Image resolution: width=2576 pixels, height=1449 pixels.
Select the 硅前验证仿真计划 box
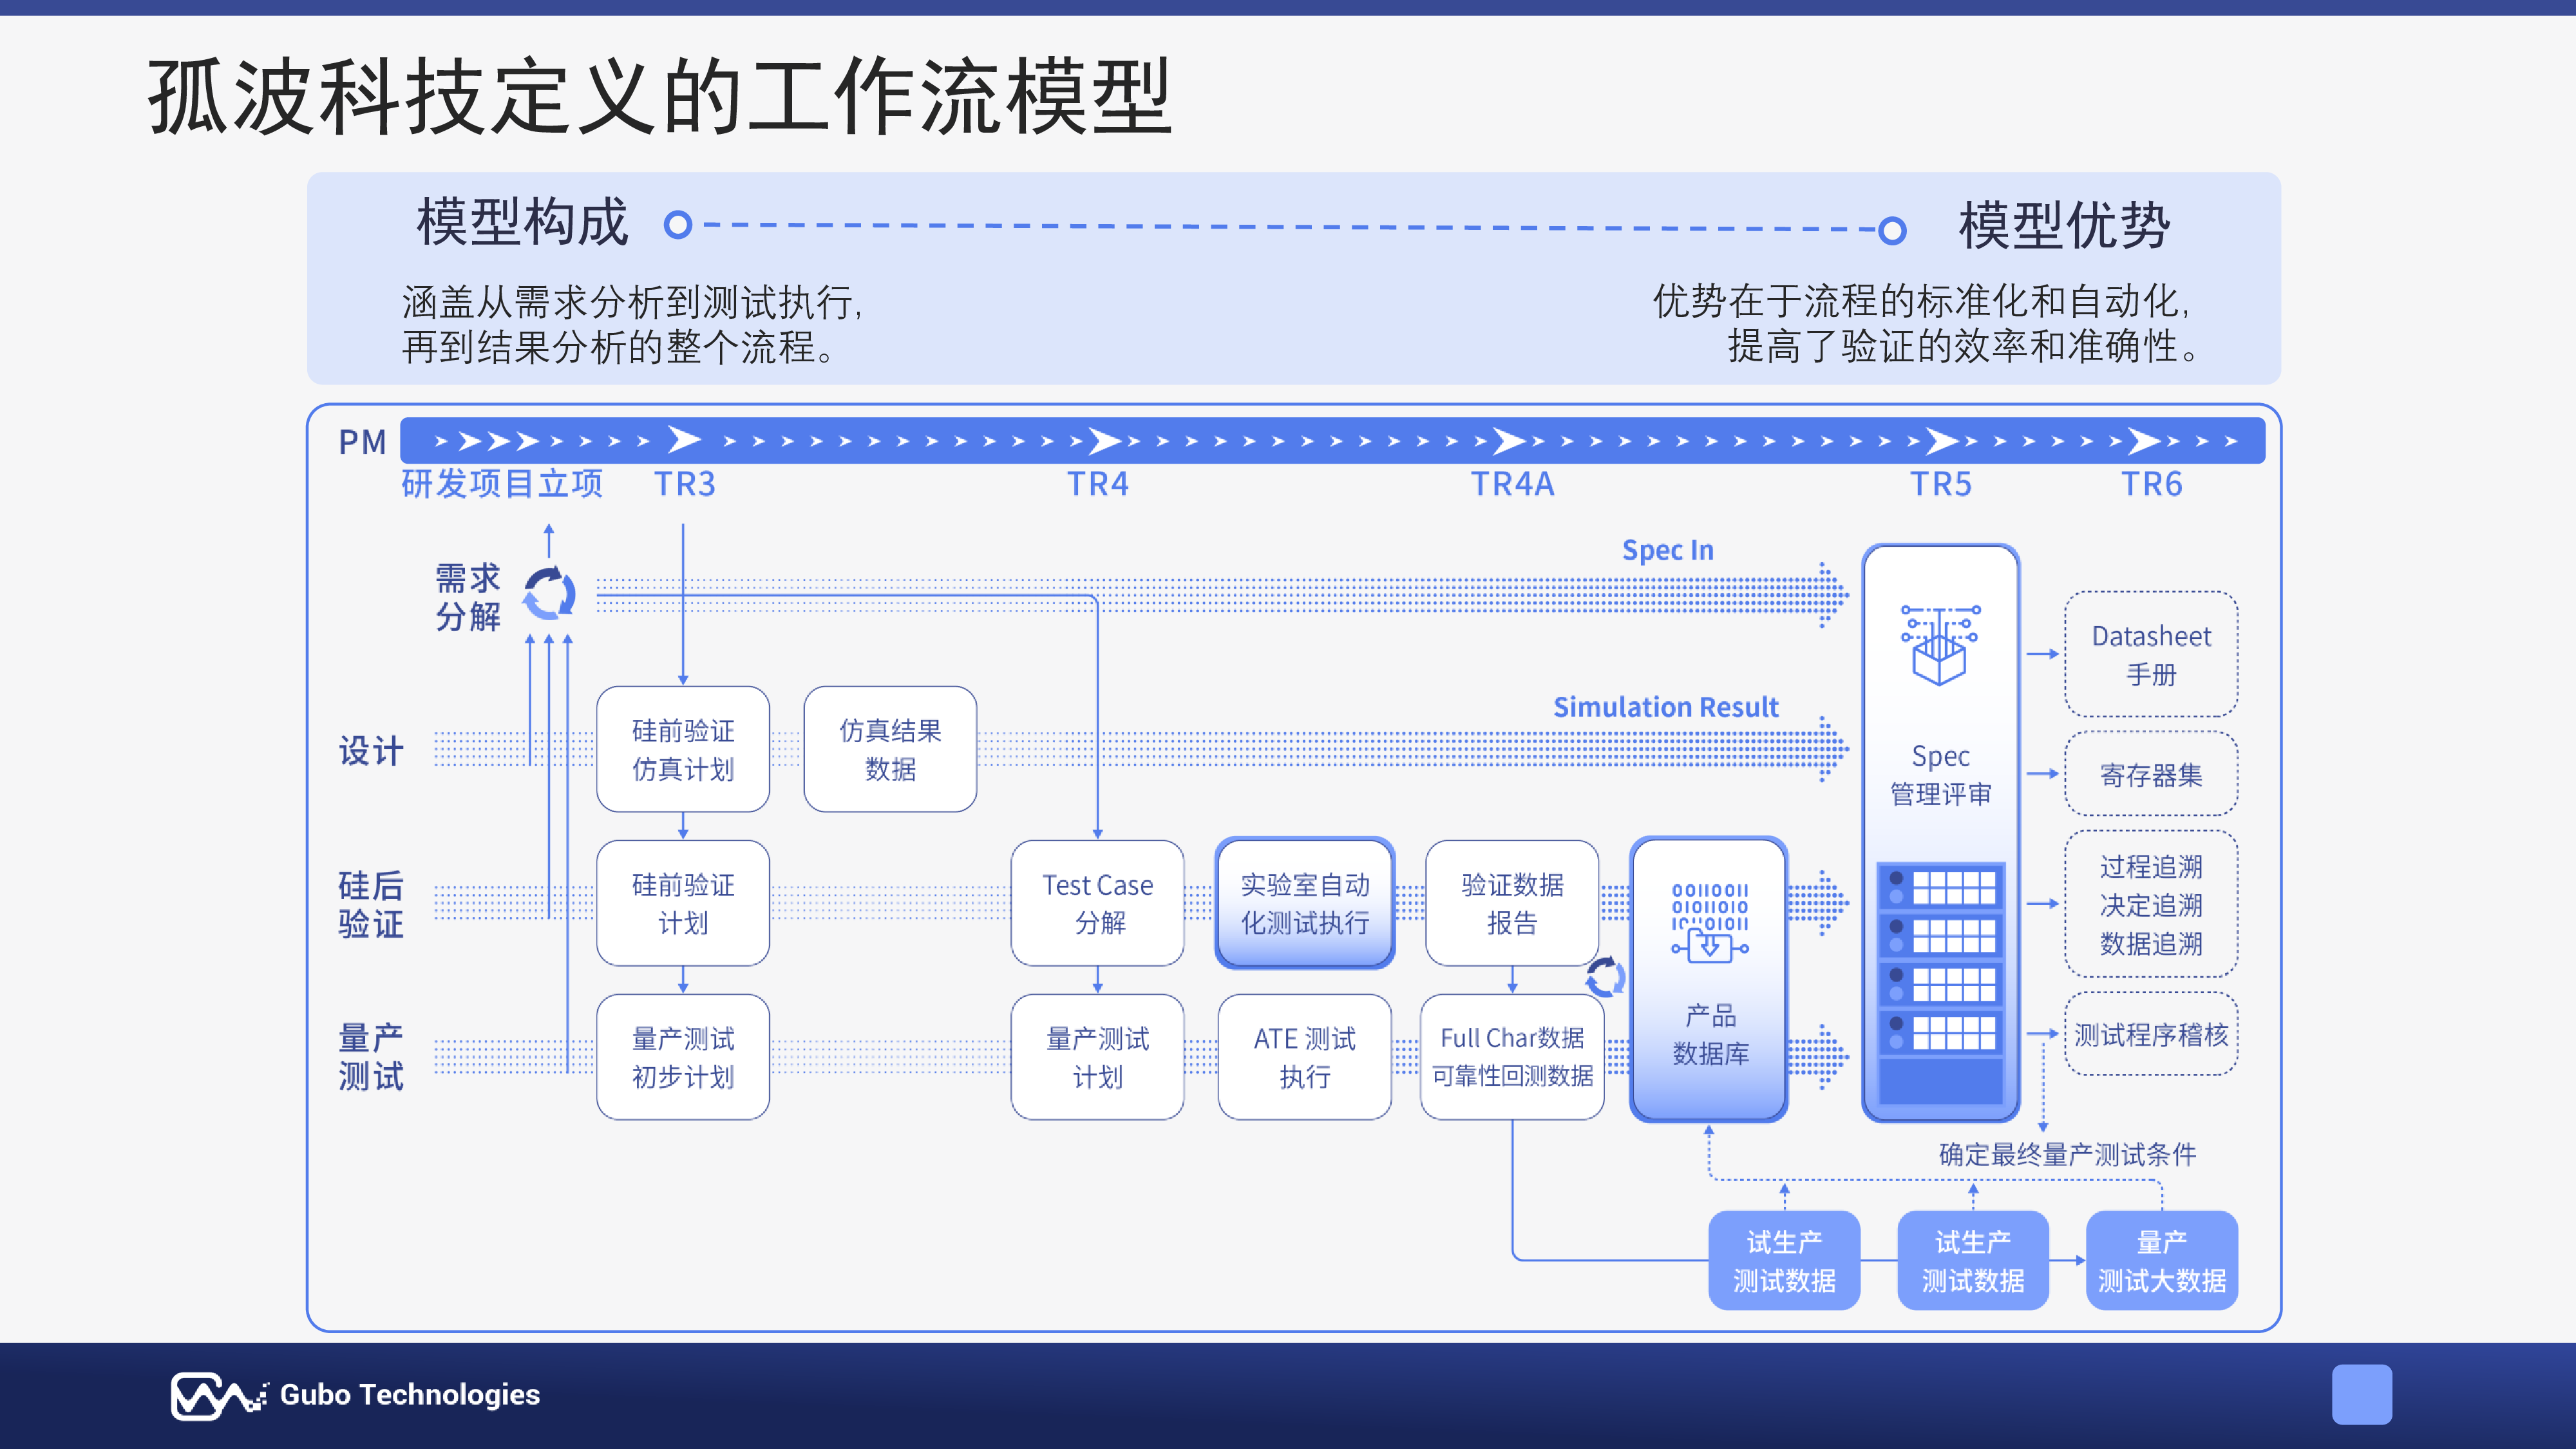point(683,749)
